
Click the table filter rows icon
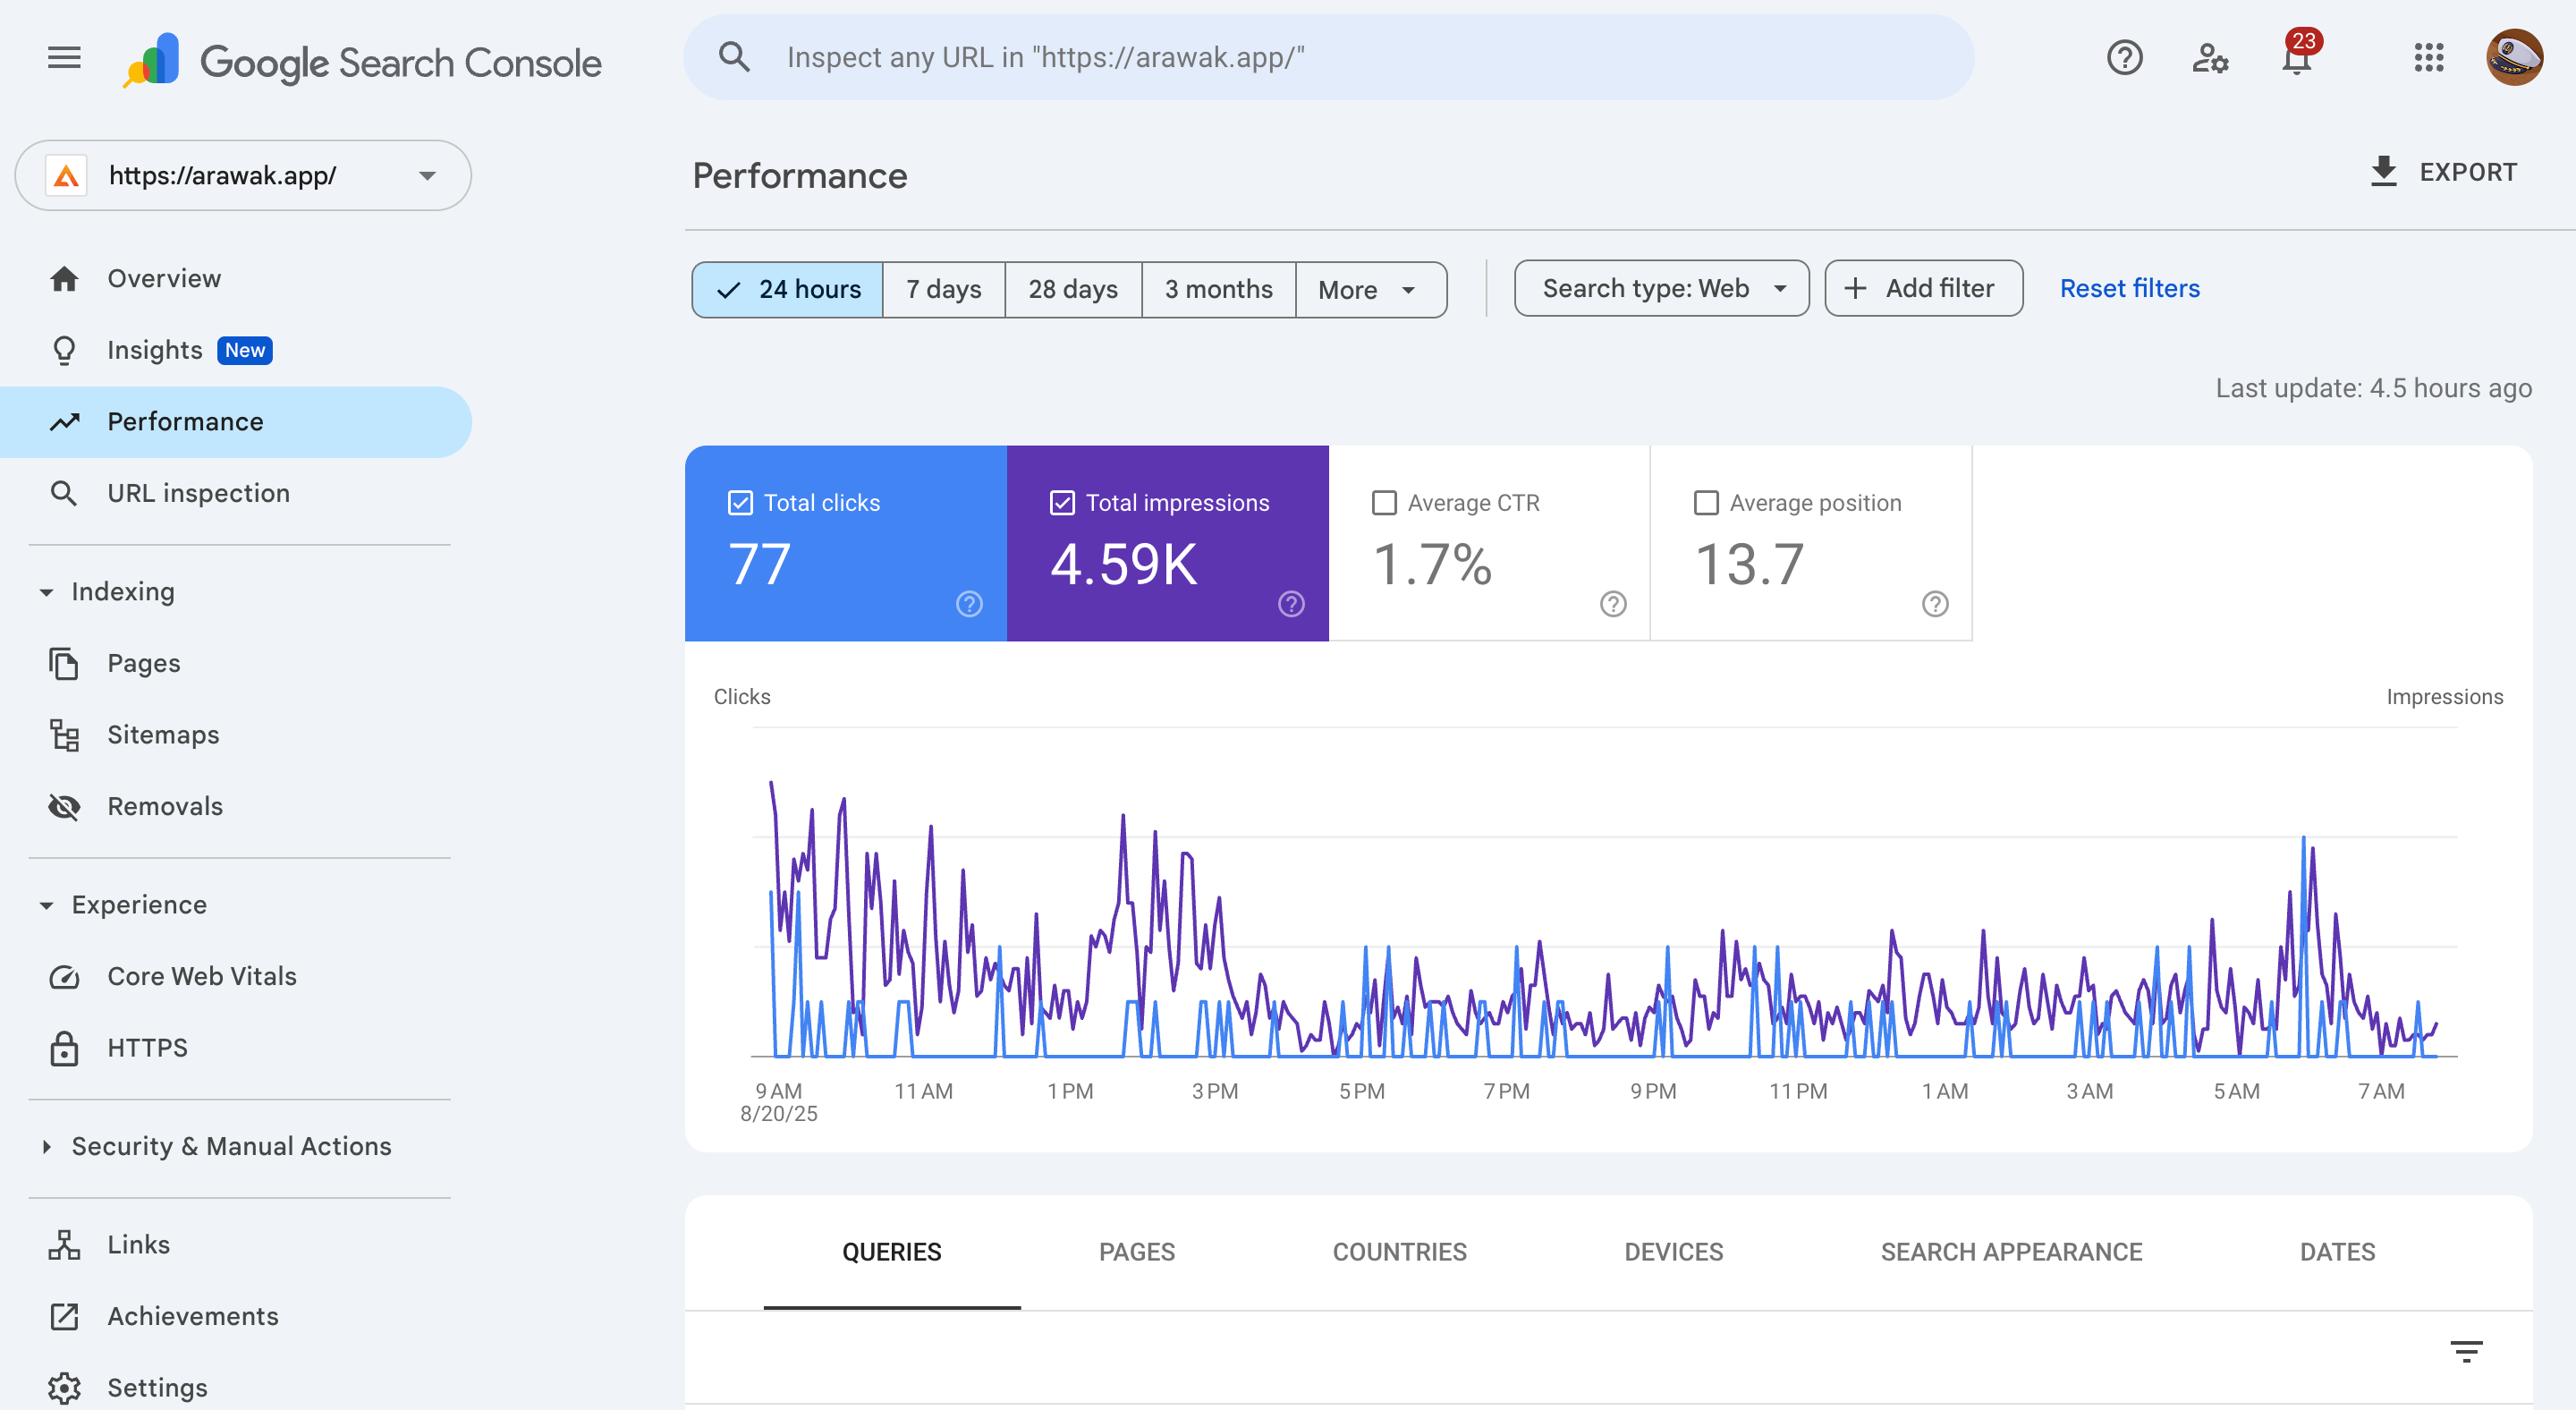tap(2466, 1352)
